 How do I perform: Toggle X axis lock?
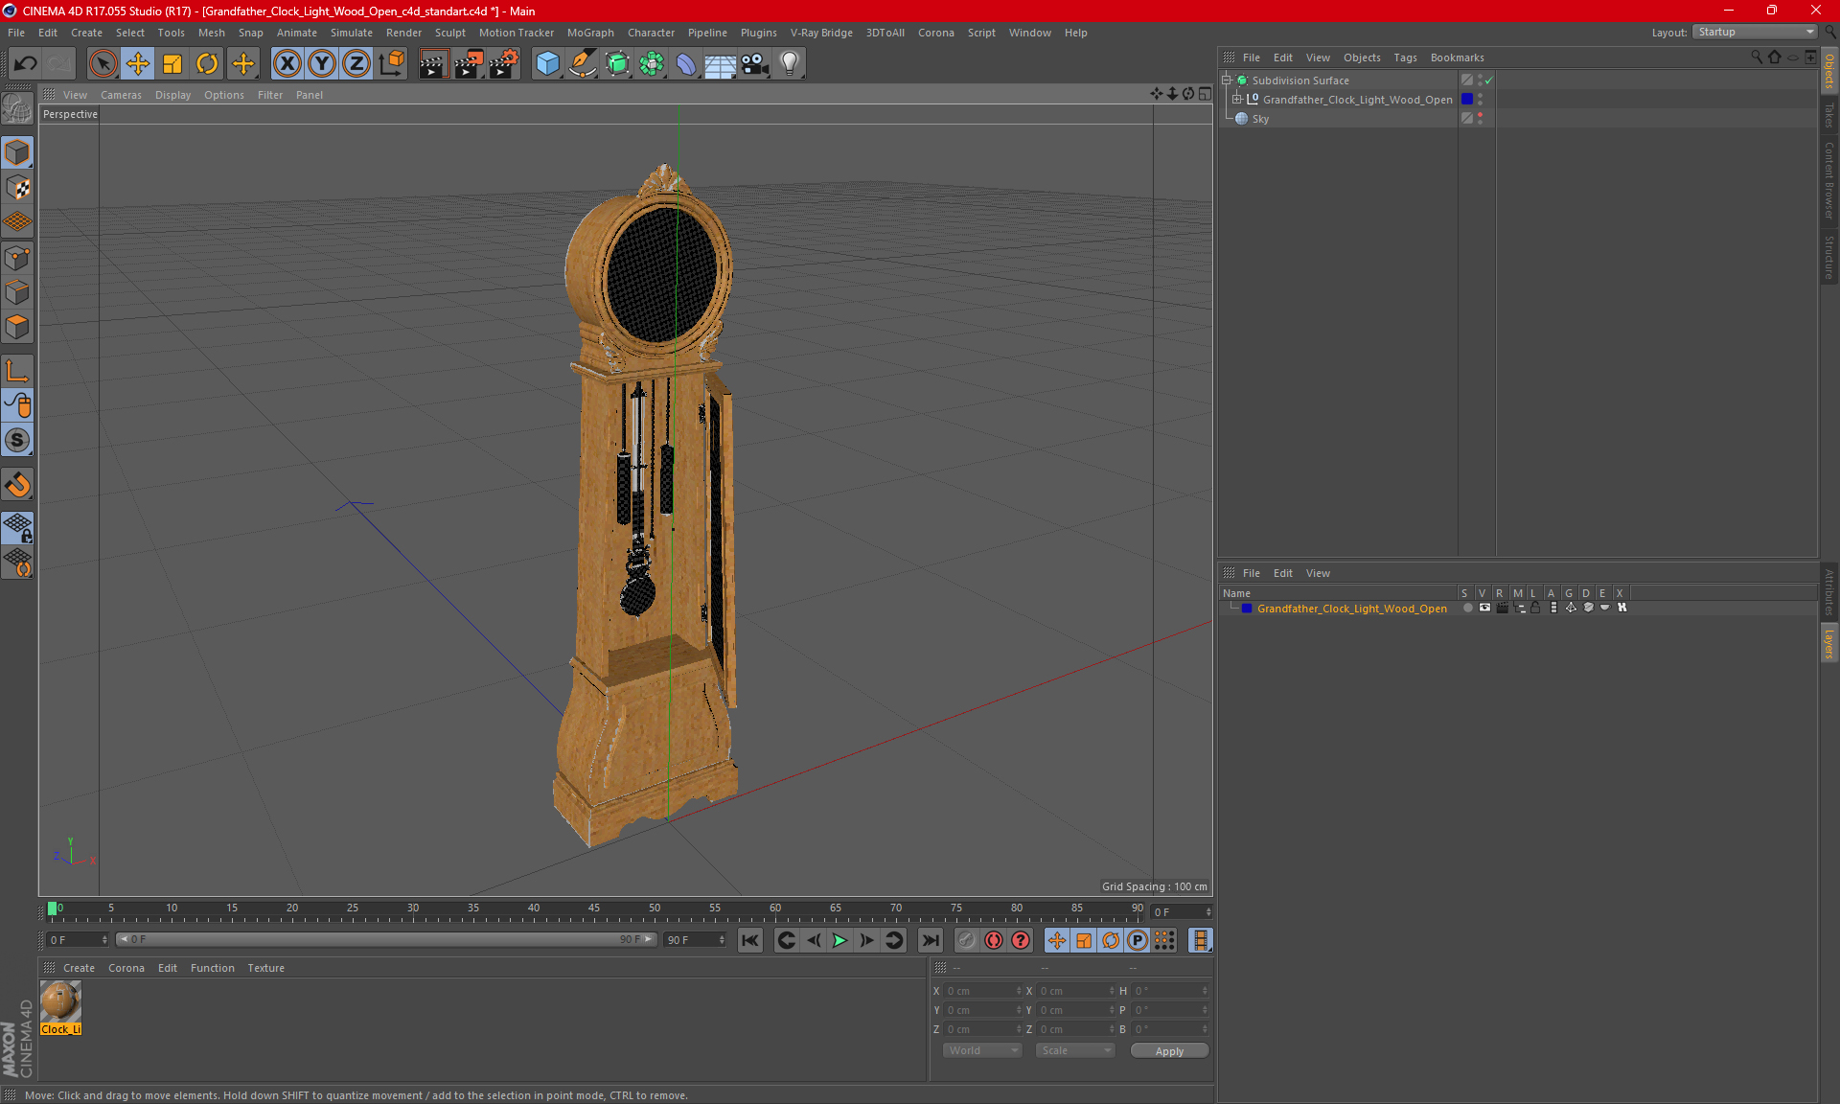point(287,63)
